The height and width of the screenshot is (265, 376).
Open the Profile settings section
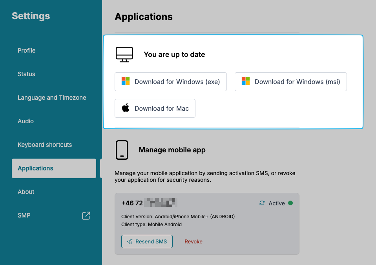point(27,51)
